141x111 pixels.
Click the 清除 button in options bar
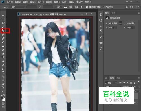coord(59,7)
